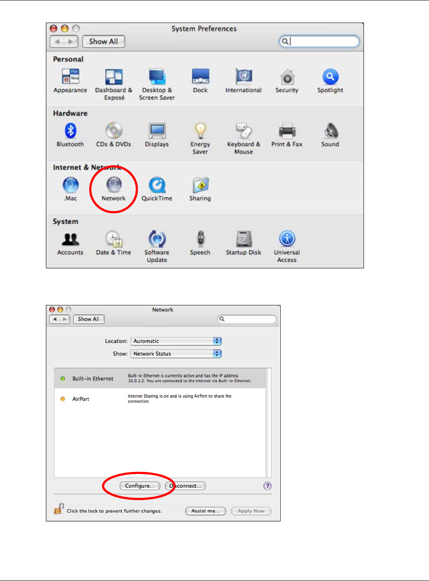Open Dashboard & Exposé preferences
This screenshot has height=581, width=429.
pyautogui.click(x=114, y=84)
